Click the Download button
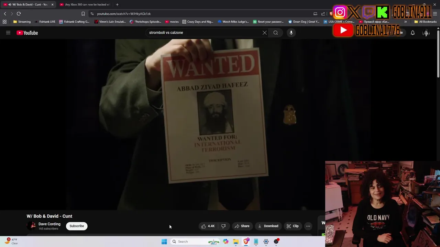The image size is (440, 247). point(268,226)
